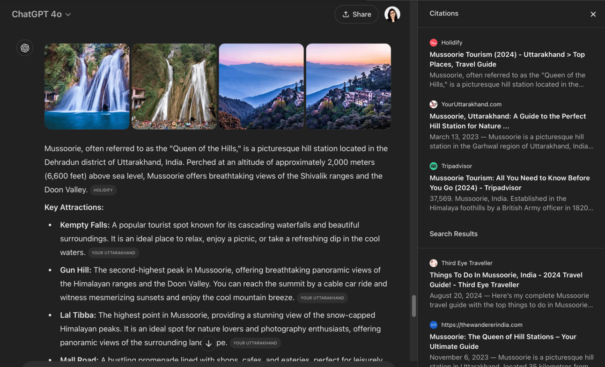Image resolution: width=605 pixels, height=367 pixels.
Task: Open the second waterfall image with crowd
Action: click(x=174, y=87)
